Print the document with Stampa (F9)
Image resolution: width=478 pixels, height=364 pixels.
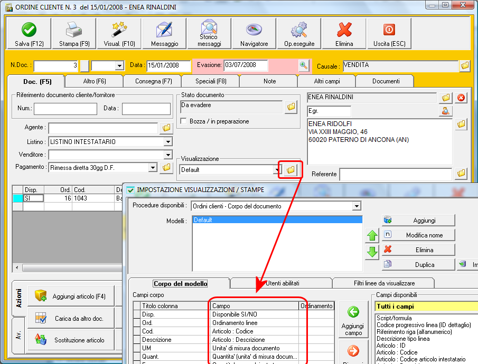point(74,34)
